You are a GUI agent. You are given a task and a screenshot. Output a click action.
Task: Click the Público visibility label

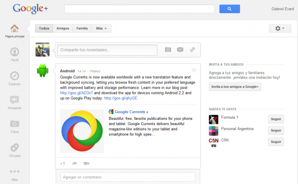95,71
